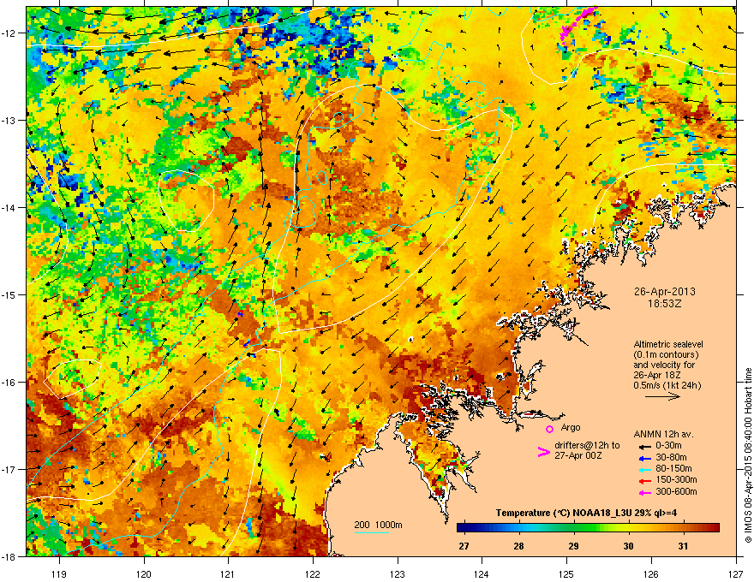Click the '30-80m' depth label
This screenshot has width=754, height=582.
[671, 457]
